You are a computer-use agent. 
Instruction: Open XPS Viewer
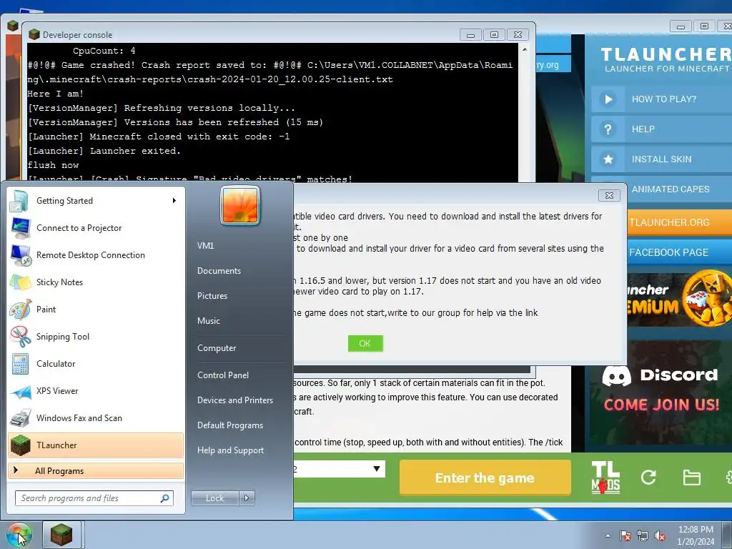[x=95, y=391]
